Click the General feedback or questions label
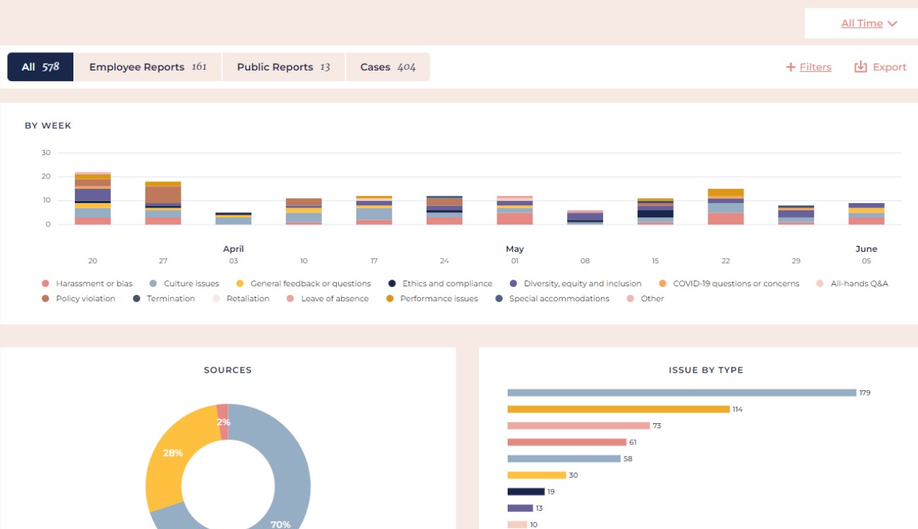 (311, 284)
